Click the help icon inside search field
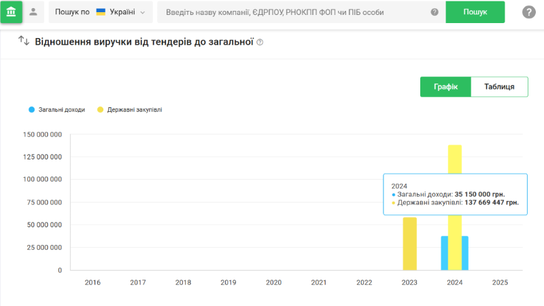Viewport: 544px width, 306px height. click(435, 12)
